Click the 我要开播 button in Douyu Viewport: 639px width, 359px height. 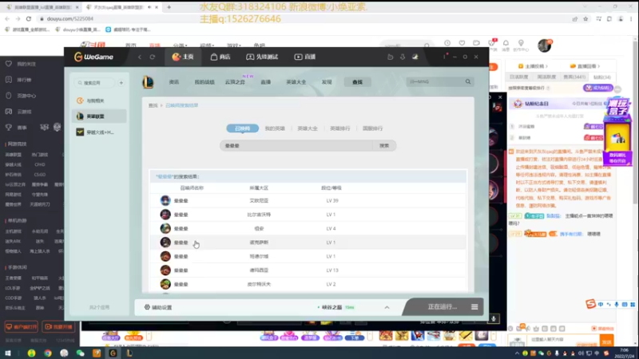(x=58, y=327)
